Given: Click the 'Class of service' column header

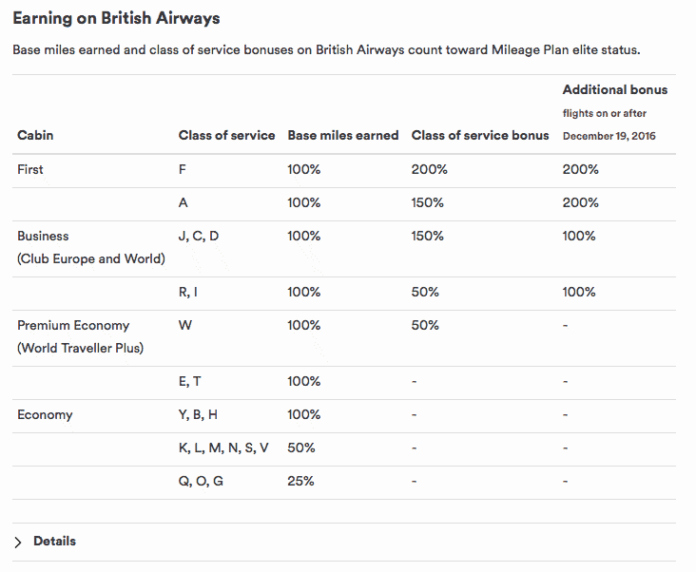Looking at the screenshot, I should point(226,135).
